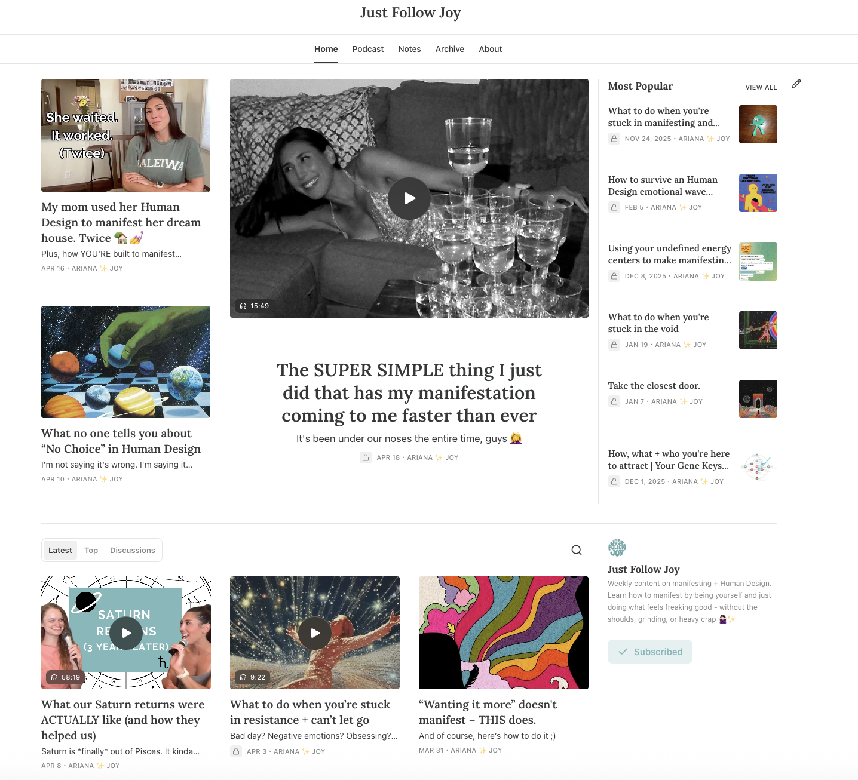858x780 pixels.
Task: Toggle the Subscribed button
Action: [x=650, y=652]
